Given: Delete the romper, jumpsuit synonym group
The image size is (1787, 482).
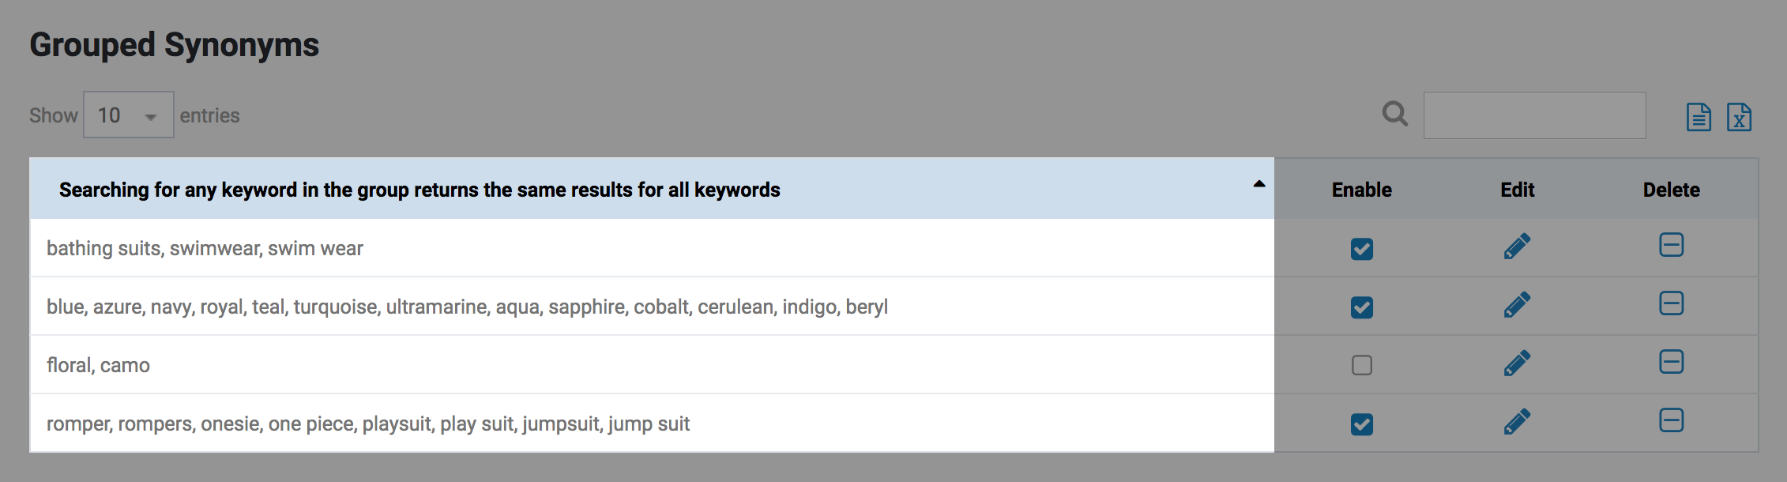Looking at the screenshot, I should click(x=1672, y=420).
